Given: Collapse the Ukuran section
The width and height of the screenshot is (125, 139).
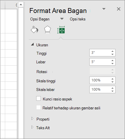Looking at the screenshot, I should 32,44.
